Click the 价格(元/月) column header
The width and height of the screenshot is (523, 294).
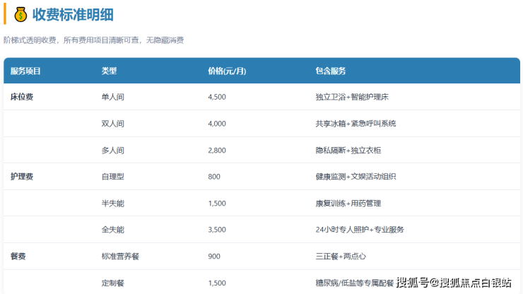click(228, 71)
